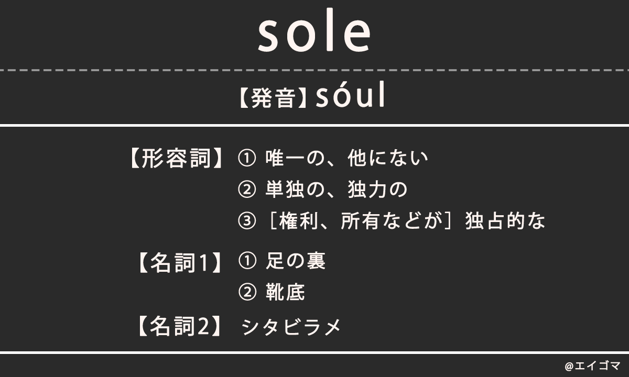The width and height of the screenshot is (629, 377).
Task: Click the circled 2 before 単独の
Action: [x=246, y=189]
